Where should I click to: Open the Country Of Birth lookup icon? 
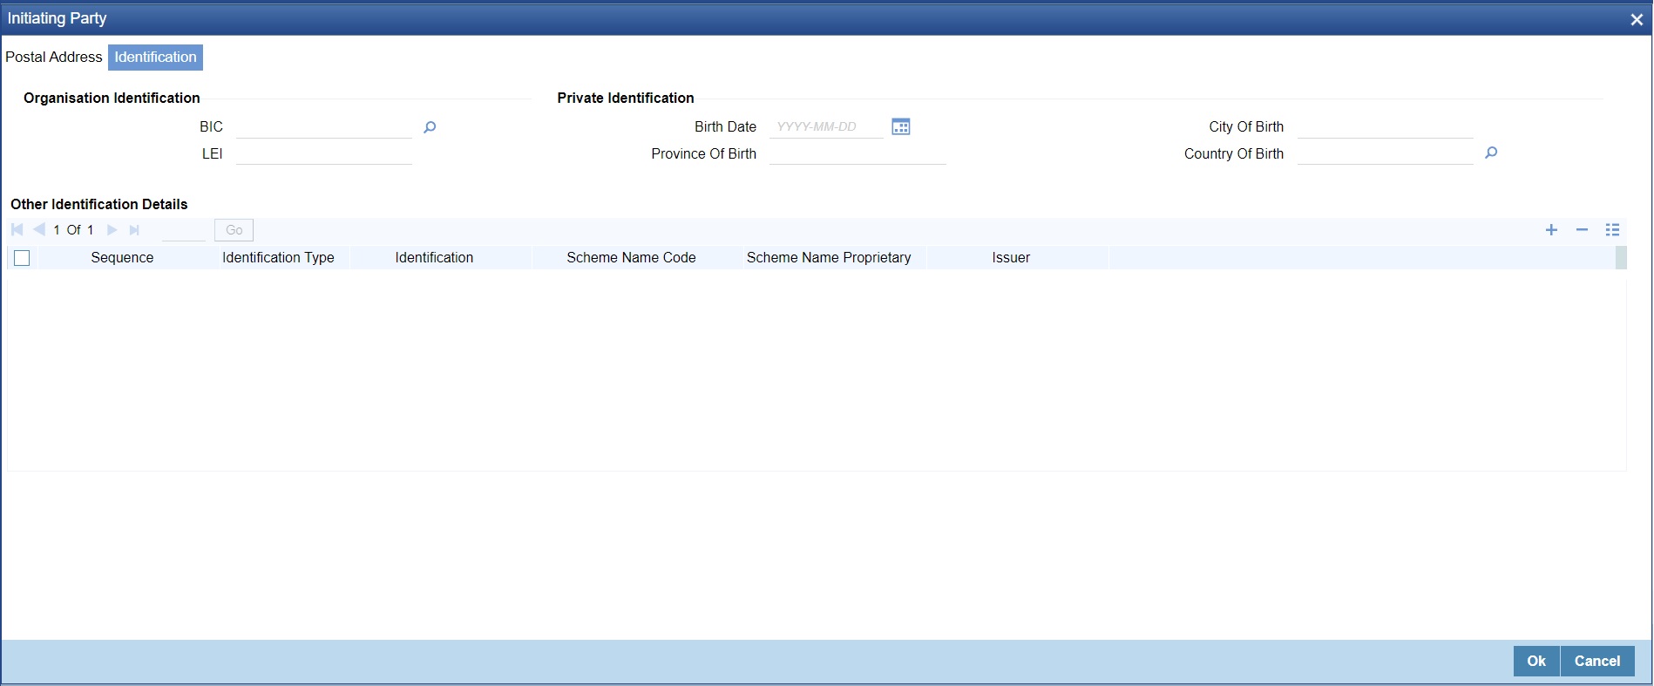click(x=1491, y=153)
